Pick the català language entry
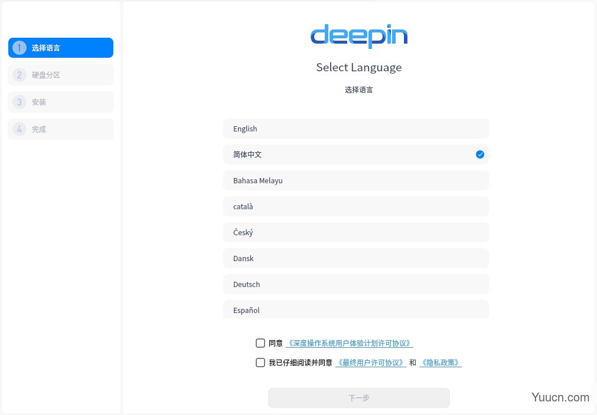The image size is (597, 415). (355, 206)
